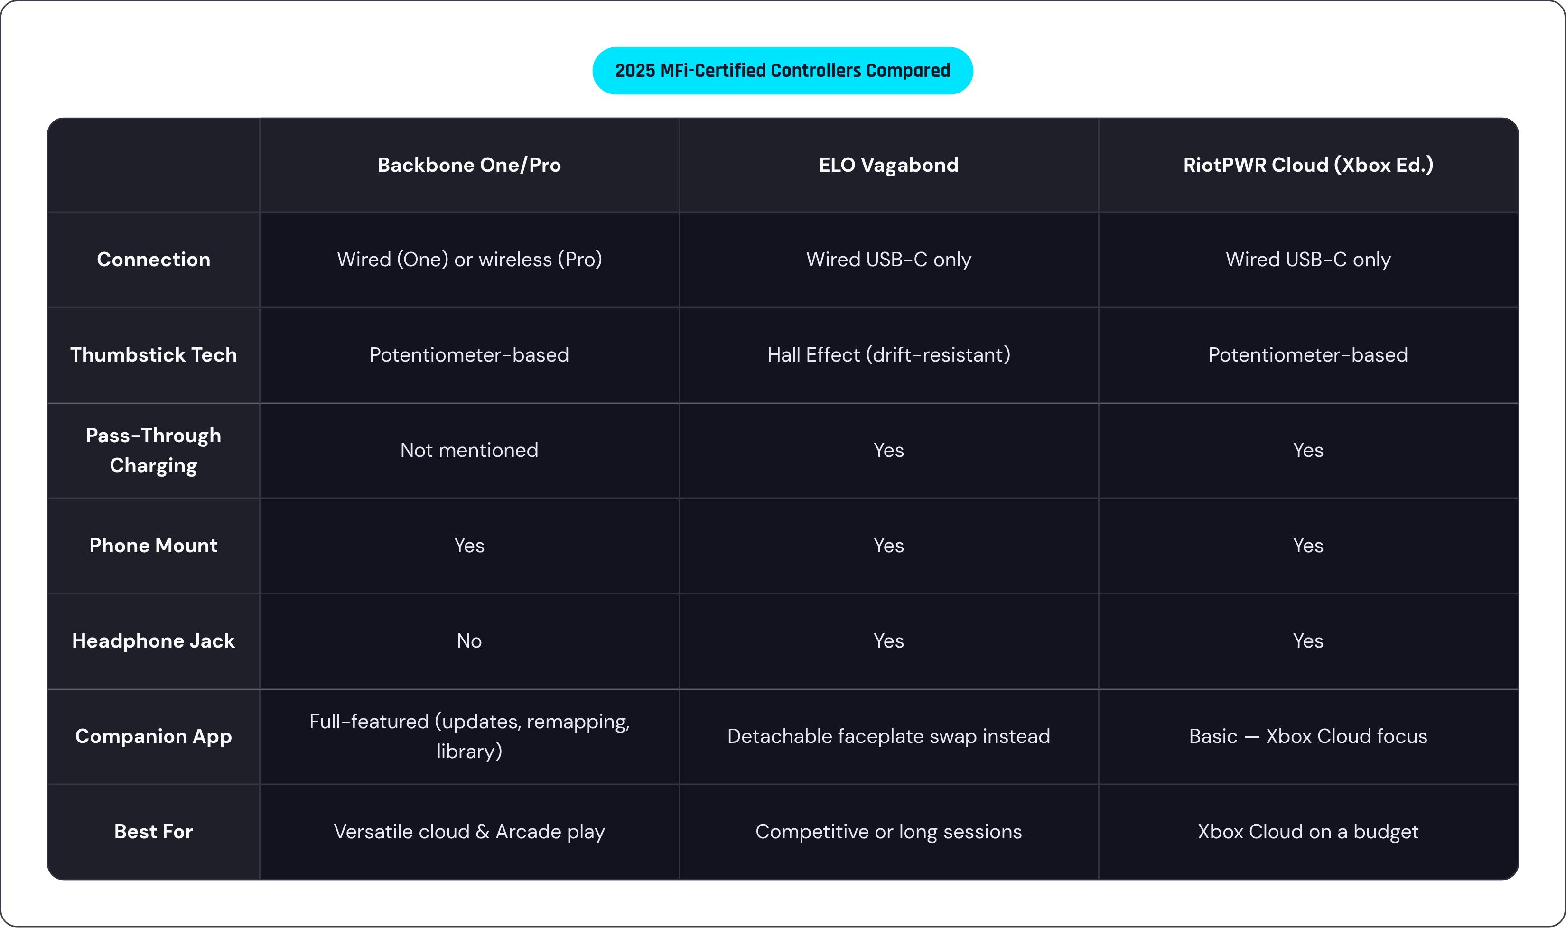Image resolution: width=1566 pixels, height=928 pixels.
Task: Click RiotPWR's 'Potentiometer-based' thumbstick cell
Action: coord(1308,355)
